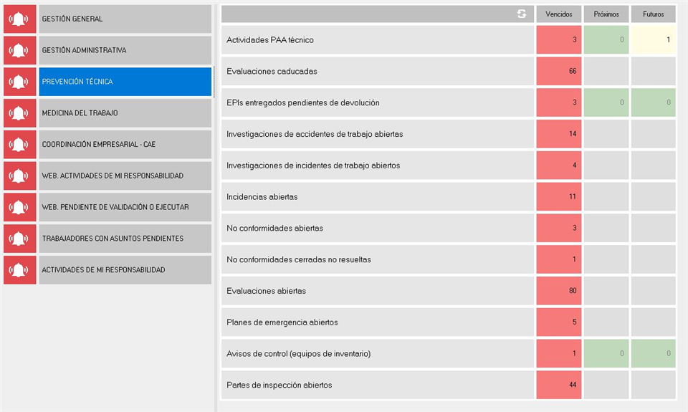The height and width of the screenshot is (412, 688).
Task: Click green Próximos cell for EPIs entregados
Action: coord(606,103)
